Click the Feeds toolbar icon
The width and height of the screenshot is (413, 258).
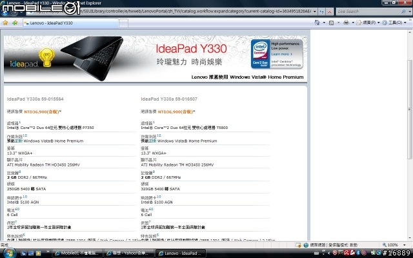pyautogui.click(x=331, y=23)
